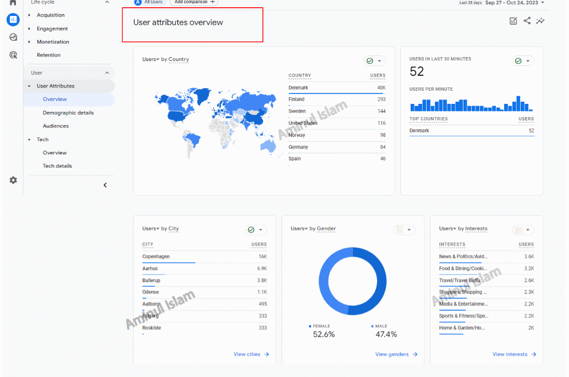Click the plus icon in Add comparison
The image size is (569, 377).
click(x=213, y=2)
